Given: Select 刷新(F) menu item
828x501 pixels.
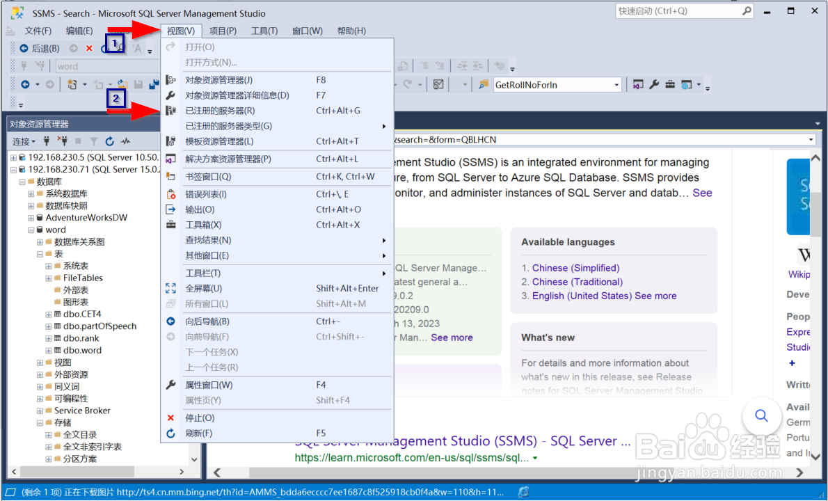Looking at the screenshot, I should pos(277,433).
